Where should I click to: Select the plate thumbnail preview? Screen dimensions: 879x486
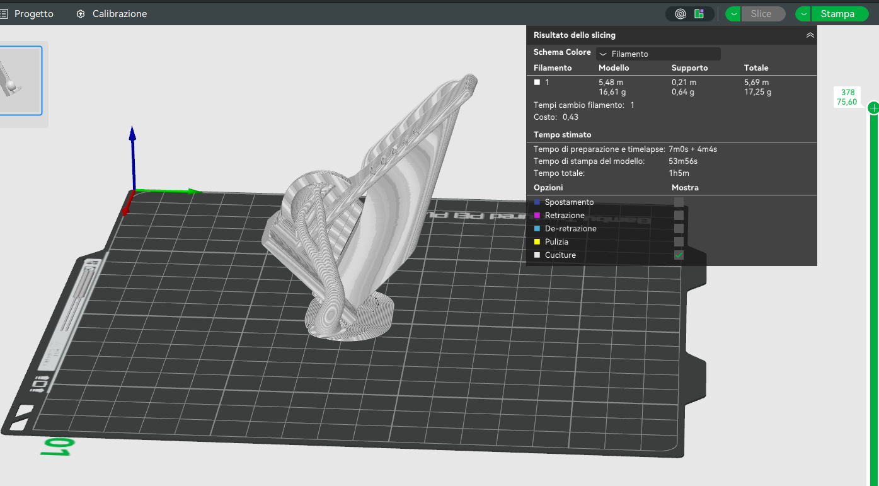[x=21, y=81]
